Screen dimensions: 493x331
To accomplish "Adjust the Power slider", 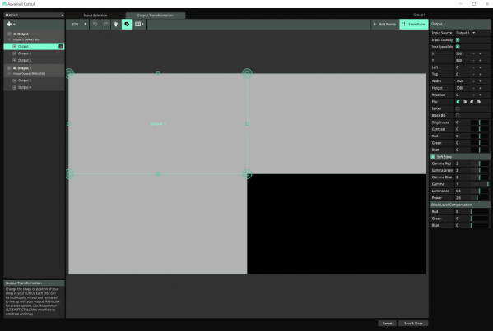I will [x=480, y=198].
